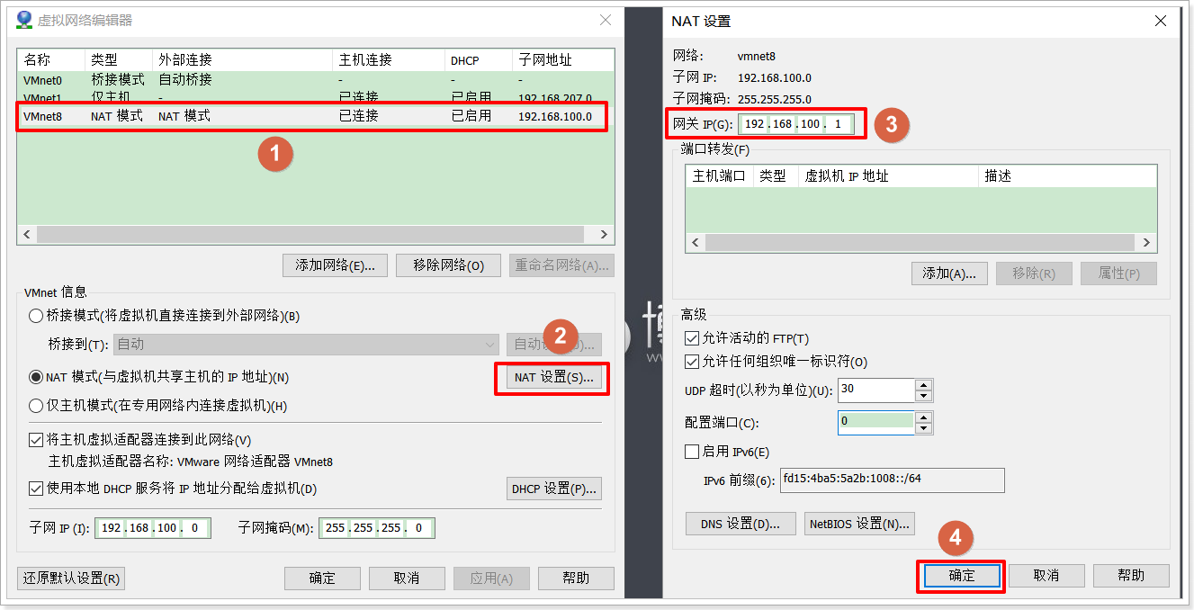
Task: Toggle connect host virtual adapter checkbox
Action: (x=36, y=440)
